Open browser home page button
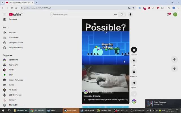The height and width of the screenshot is (113, 181). point(16,8)
